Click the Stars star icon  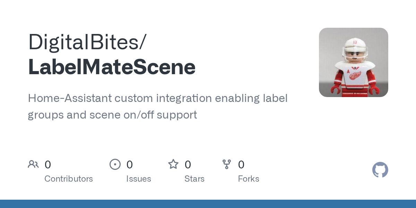pyautogui.click(x=173, y=164)
